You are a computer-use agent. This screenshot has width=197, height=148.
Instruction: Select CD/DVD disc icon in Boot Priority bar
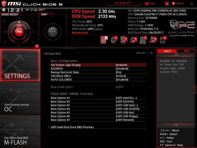[114, 40]
